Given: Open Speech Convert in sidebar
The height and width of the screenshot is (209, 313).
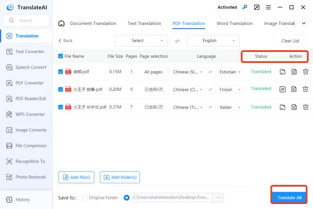Looking at the screenshot, I should [26, 67].
